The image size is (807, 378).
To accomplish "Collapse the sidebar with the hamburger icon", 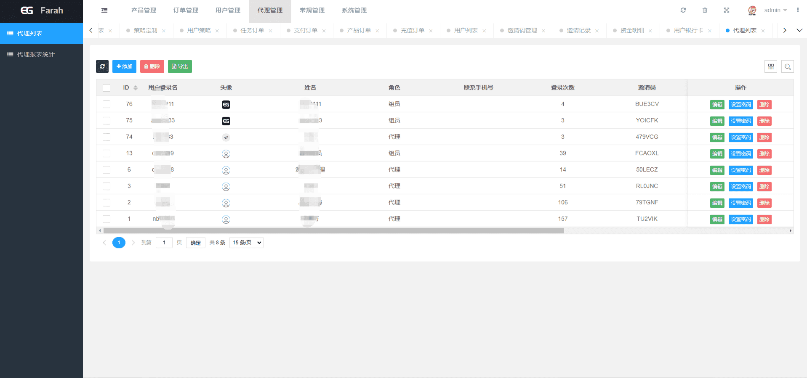I will 104,11.
